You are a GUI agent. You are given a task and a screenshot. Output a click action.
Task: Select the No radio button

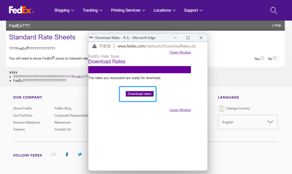click(275, 58)
